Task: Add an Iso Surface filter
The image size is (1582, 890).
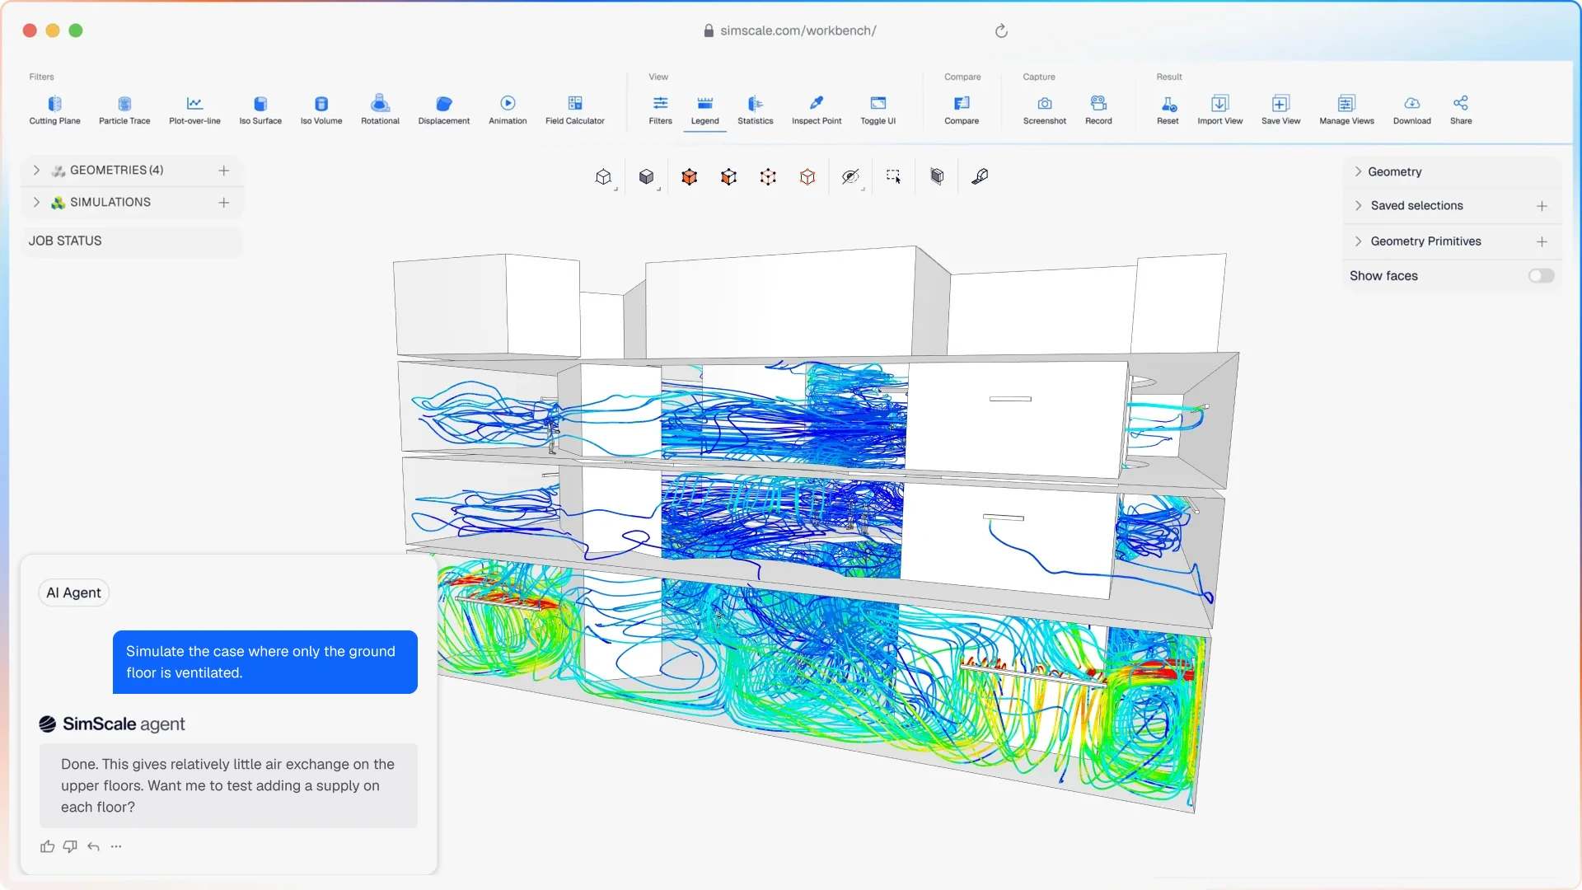Action: (260, 110)
